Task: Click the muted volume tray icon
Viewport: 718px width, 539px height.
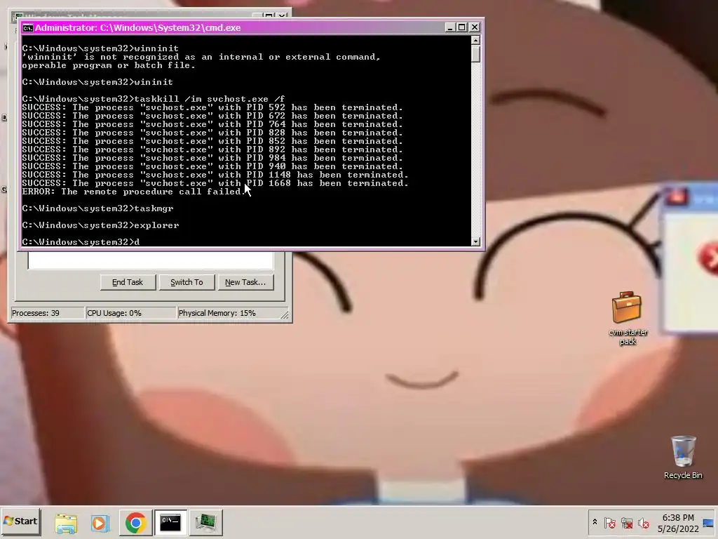Action: [644, 522]
